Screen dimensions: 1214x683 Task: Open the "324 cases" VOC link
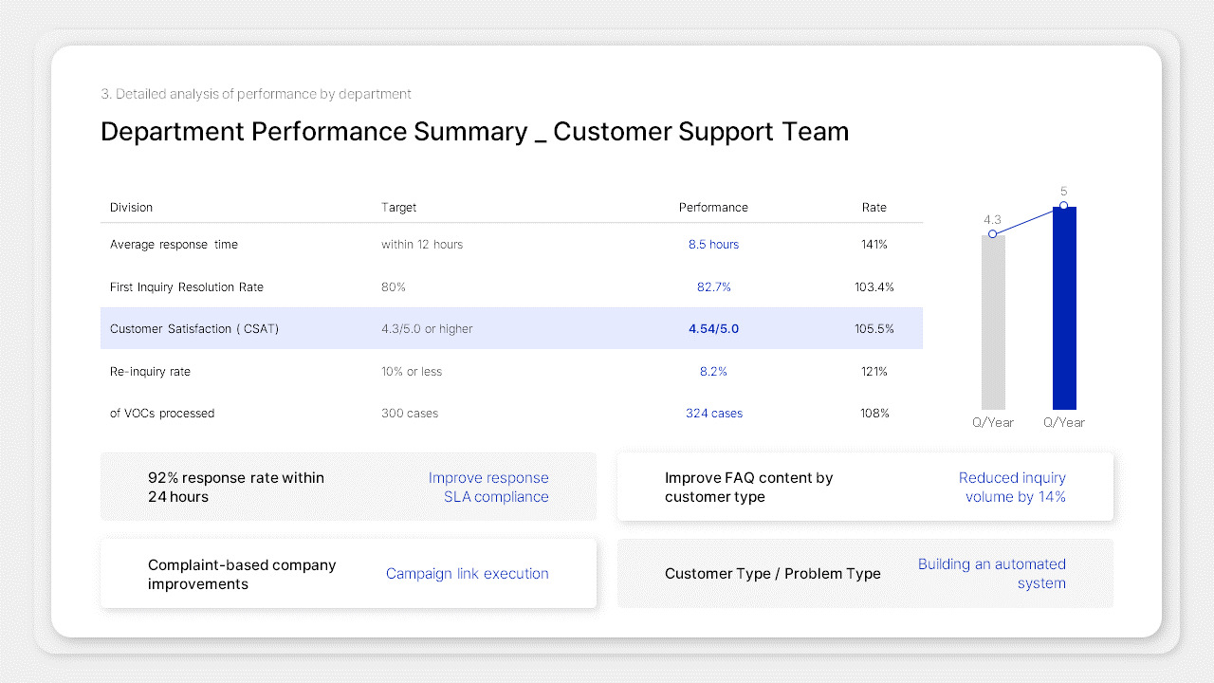tap(713, 413)
